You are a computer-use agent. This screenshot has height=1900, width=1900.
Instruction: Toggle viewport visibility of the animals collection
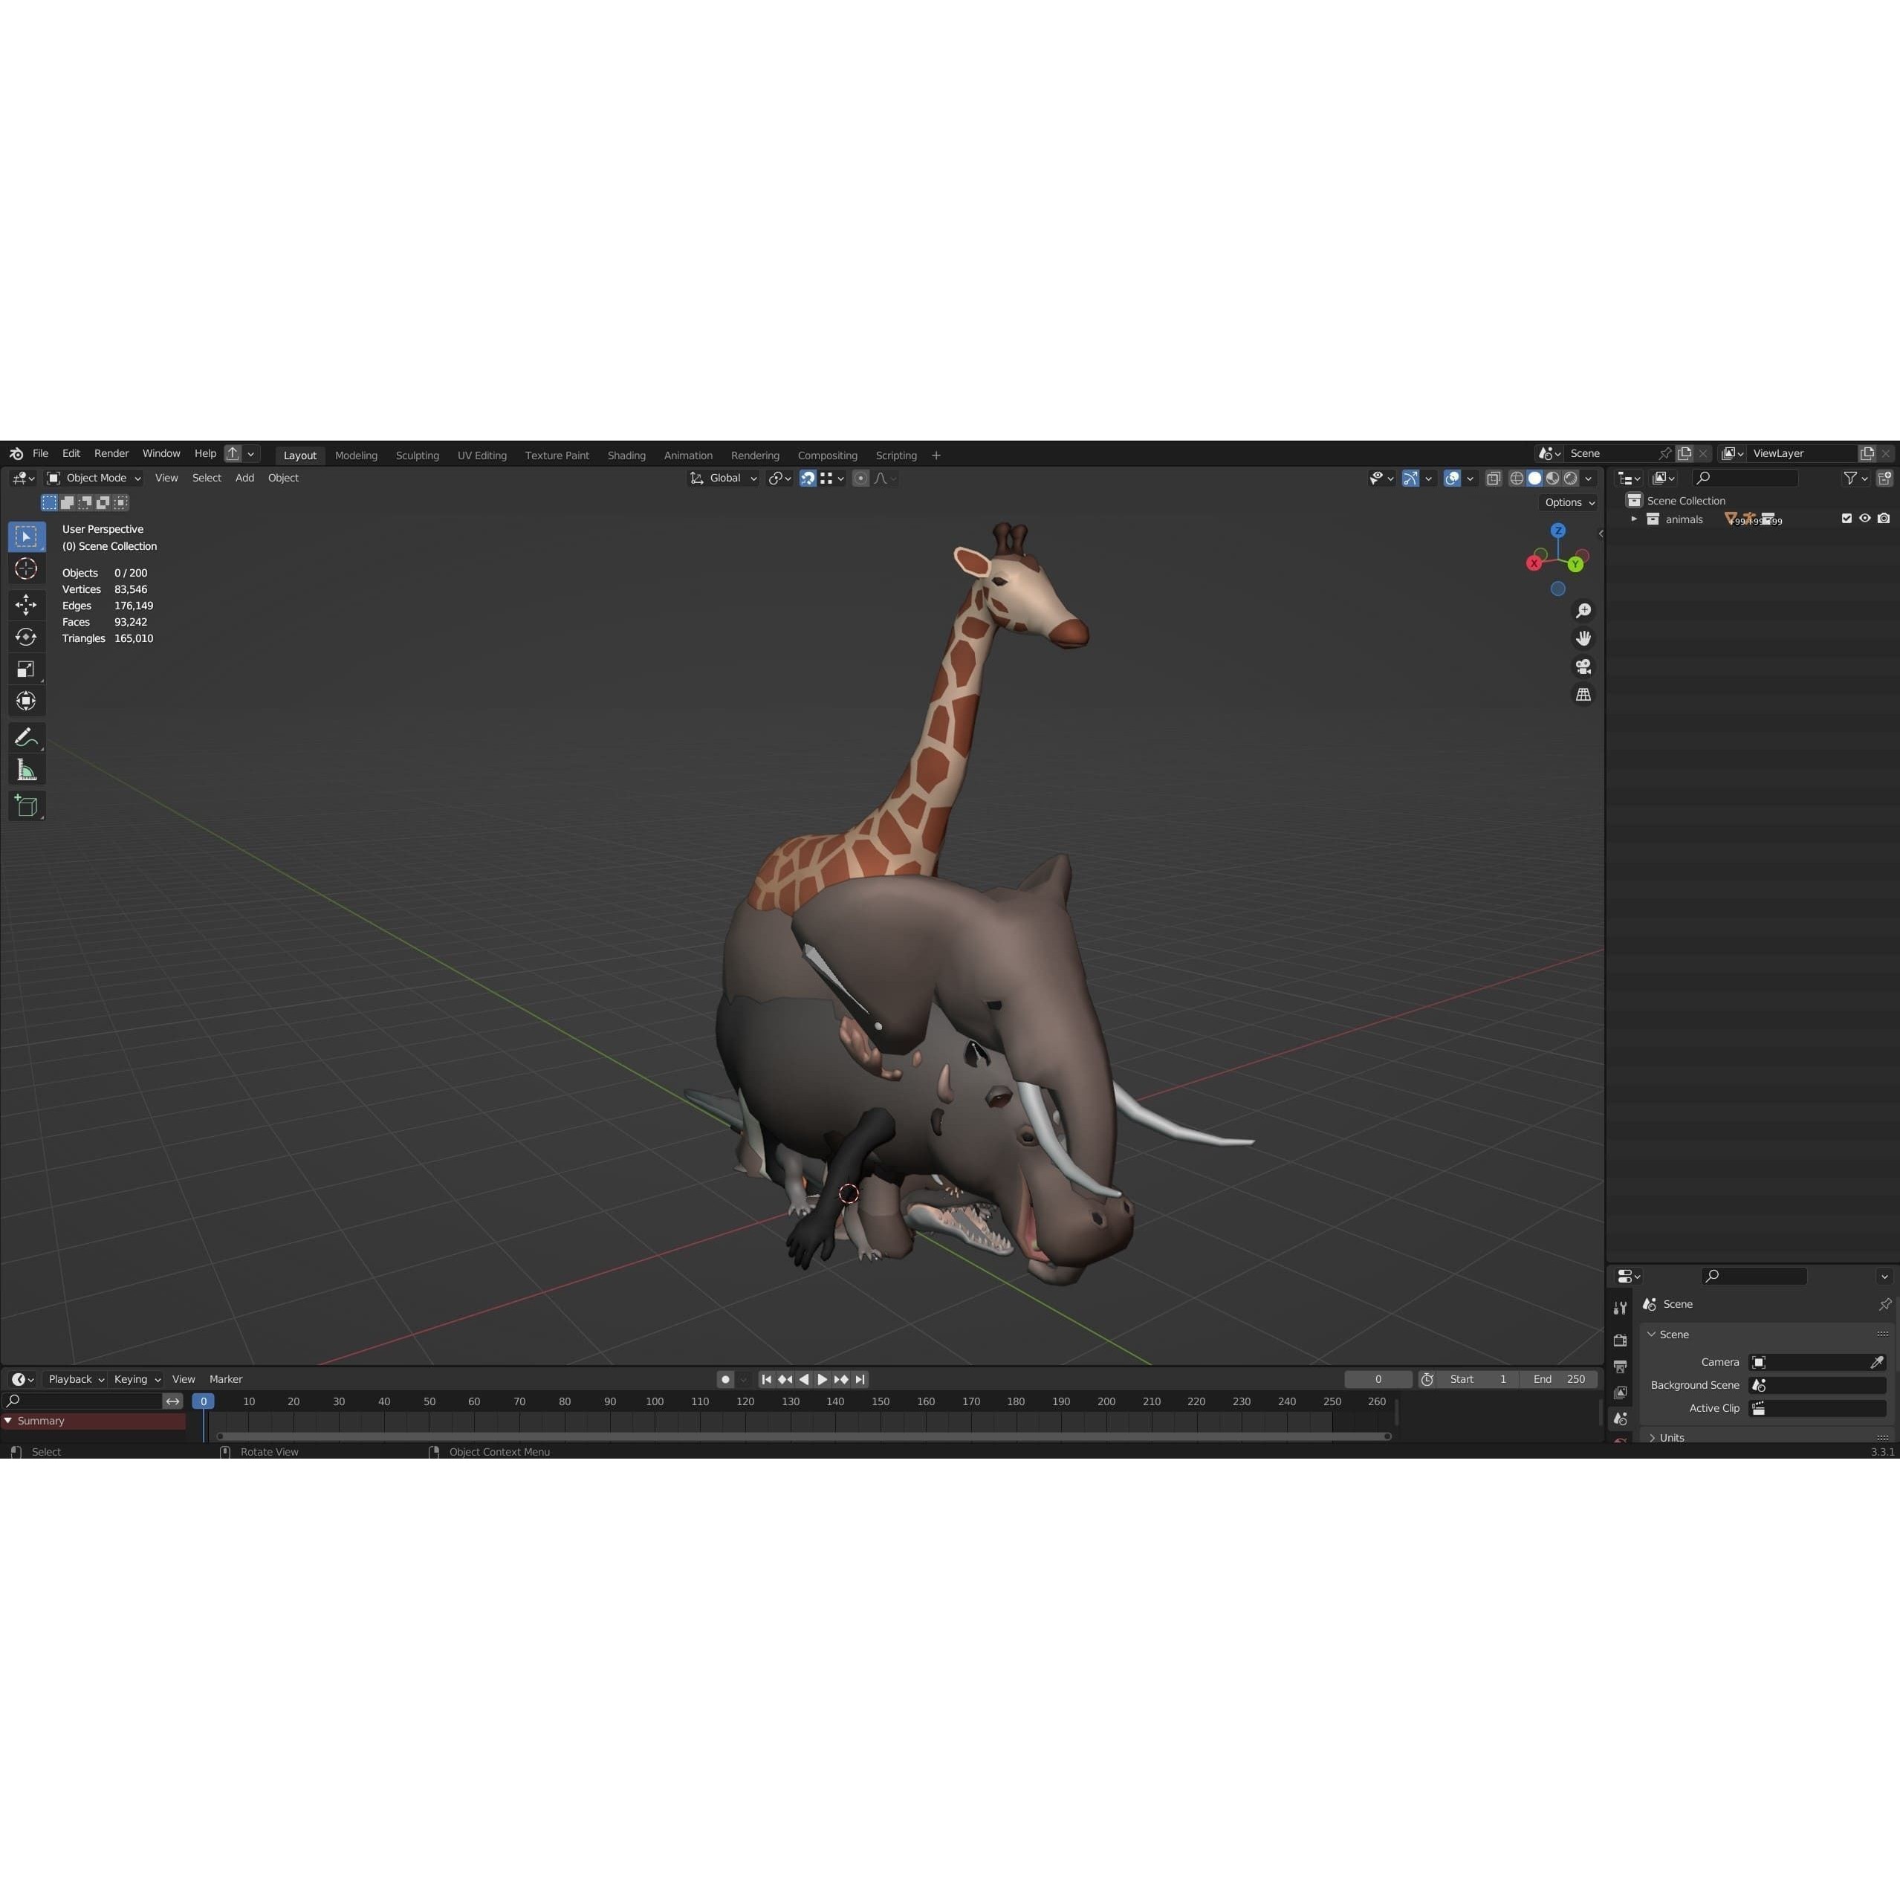tap(1864, 518)
